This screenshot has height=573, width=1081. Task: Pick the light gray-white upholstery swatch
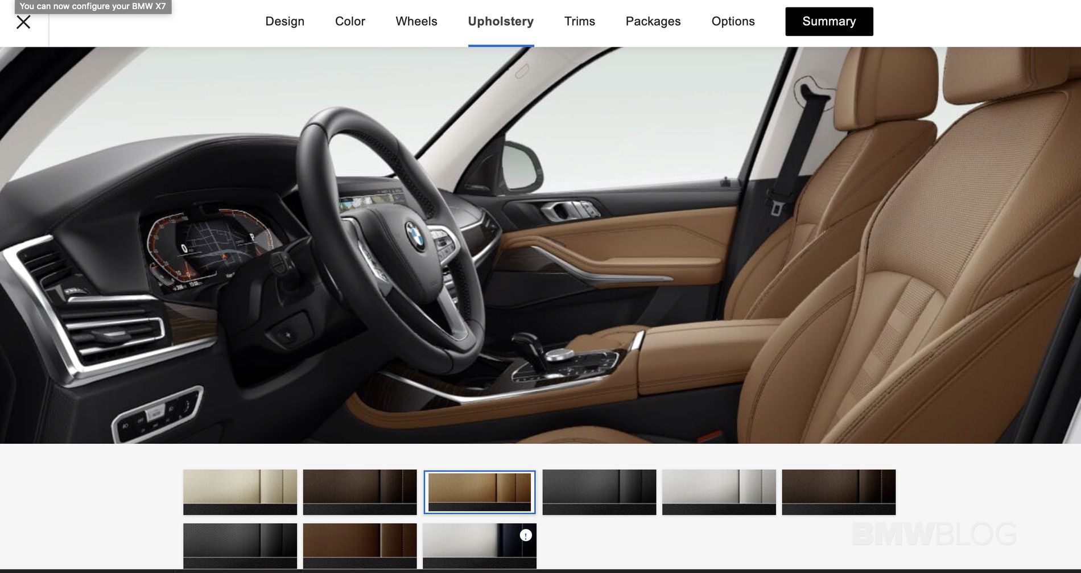(x=719, y=492)
